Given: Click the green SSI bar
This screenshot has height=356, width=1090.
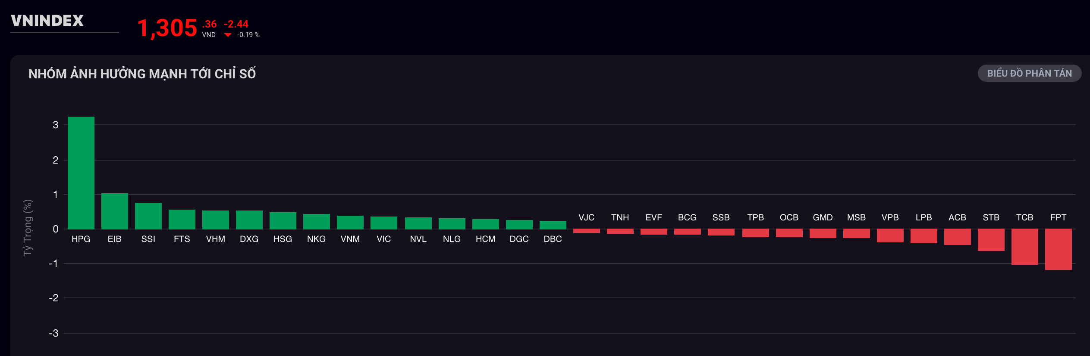Looking at the screenshot, I should (148, 216).
